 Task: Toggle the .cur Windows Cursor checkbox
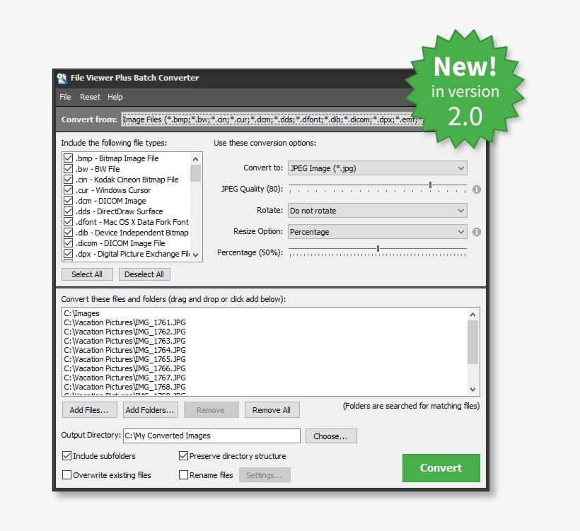(x=68, y=190)
